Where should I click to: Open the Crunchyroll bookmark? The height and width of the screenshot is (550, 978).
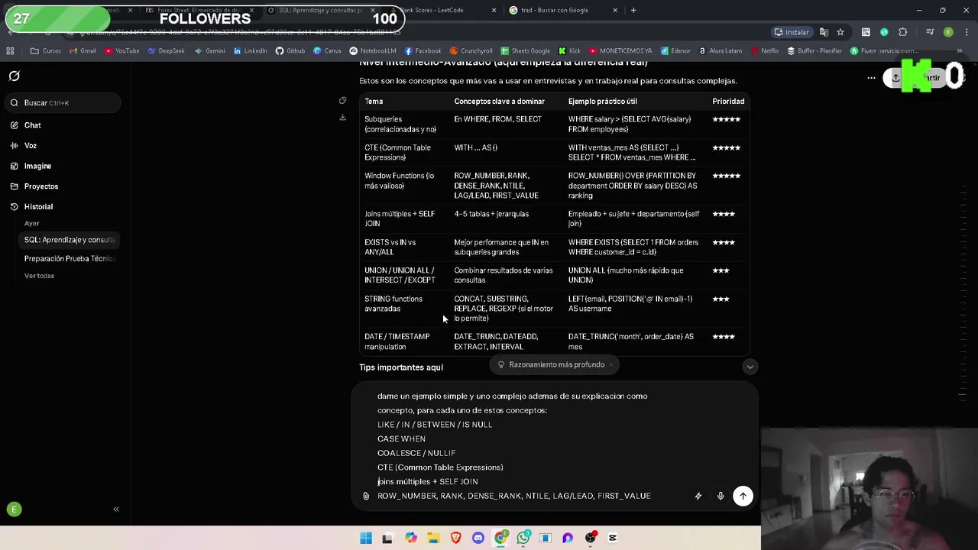[471, 51]
